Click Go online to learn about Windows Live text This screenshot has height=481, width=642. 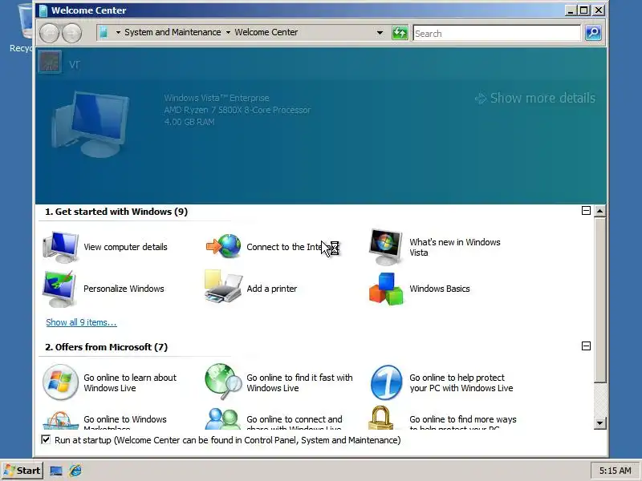(x=130, y=383)
